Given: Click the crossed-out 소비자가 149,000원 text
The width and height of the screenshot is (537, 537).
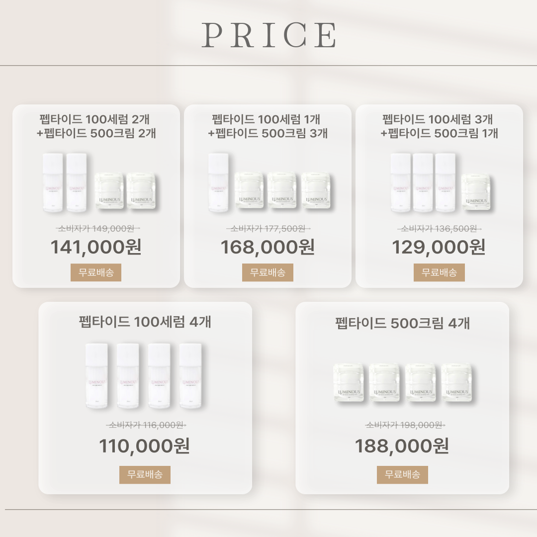Looking at the screenshot, I should pos(97,228).
